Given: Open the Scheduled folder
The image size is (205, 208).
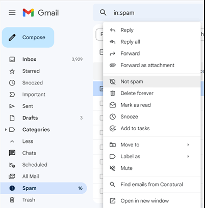Looking at the screenshot, I should (43, 165).
